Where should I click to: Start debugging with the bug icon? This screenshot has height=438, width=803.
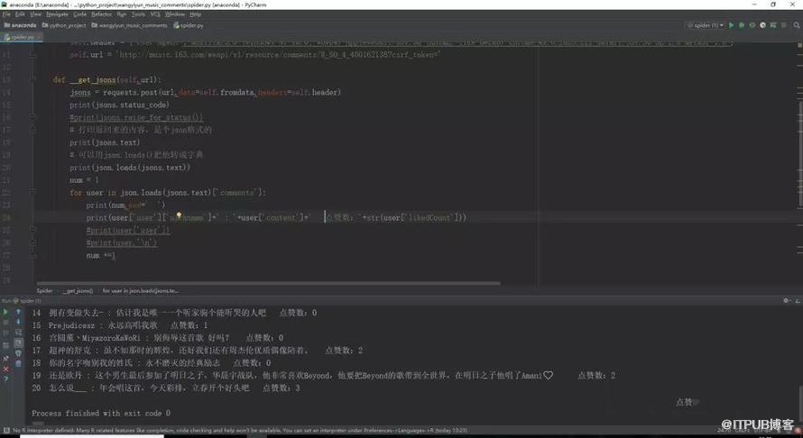[741, 25]
